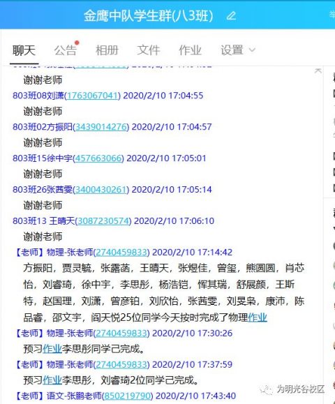
Task: Click the scroll-to-top arrow icon in chat
Action: pyautogui.click(x=318, y=70)
